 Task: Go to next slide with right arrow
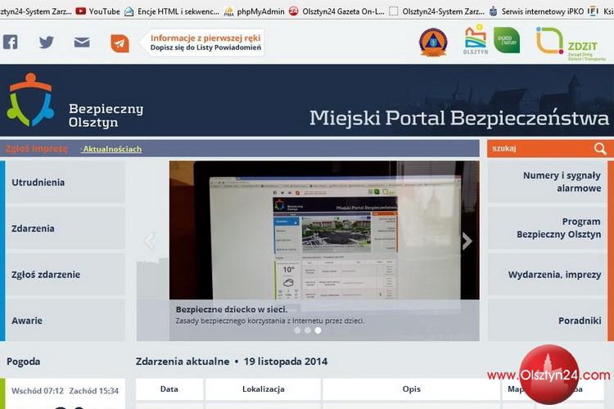tap(467, 241)
